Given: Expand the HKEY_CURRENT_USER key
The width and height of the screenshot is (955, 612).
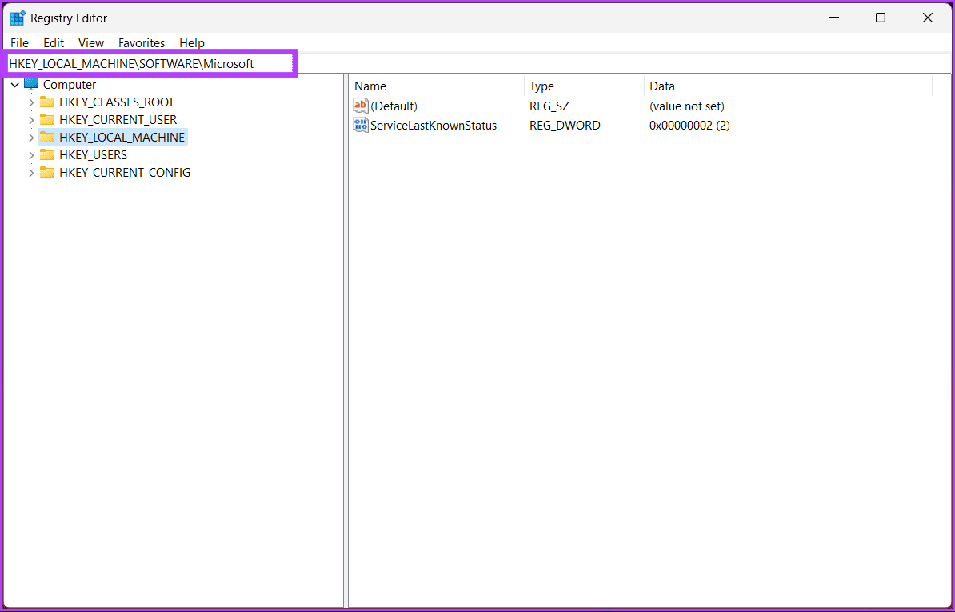Looking at the screenshot, I should click(31, 120).
